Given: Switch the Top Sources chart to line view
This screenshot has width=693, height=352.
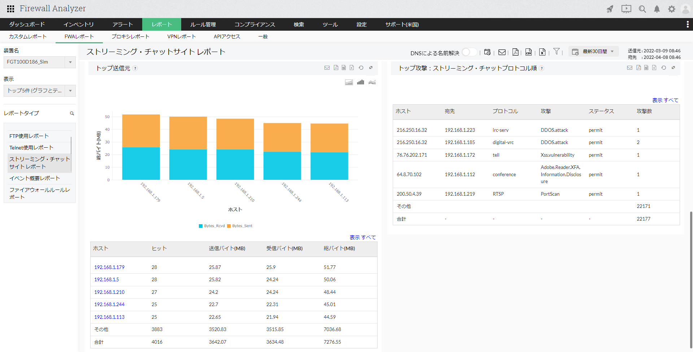Looking at the screenshot, I should coord(372,82).
